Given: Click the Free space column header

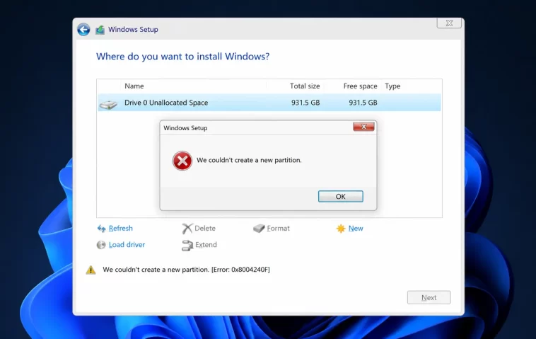Looking at the screenshot, I should [361, 86].
